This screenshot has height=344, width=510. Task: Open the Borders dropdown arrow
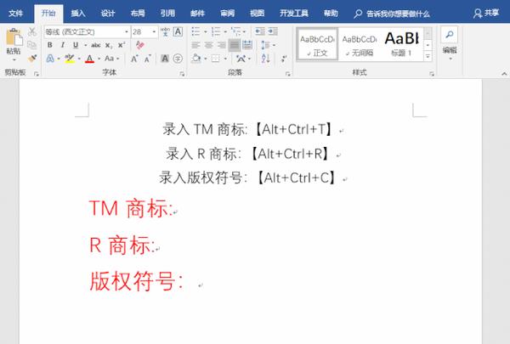click(225, 59)
